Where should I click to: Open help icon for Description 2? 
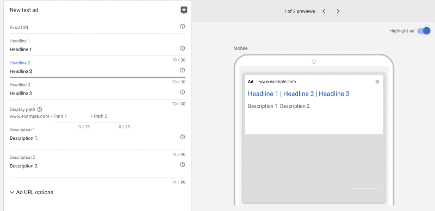click(x=182, y=165)
